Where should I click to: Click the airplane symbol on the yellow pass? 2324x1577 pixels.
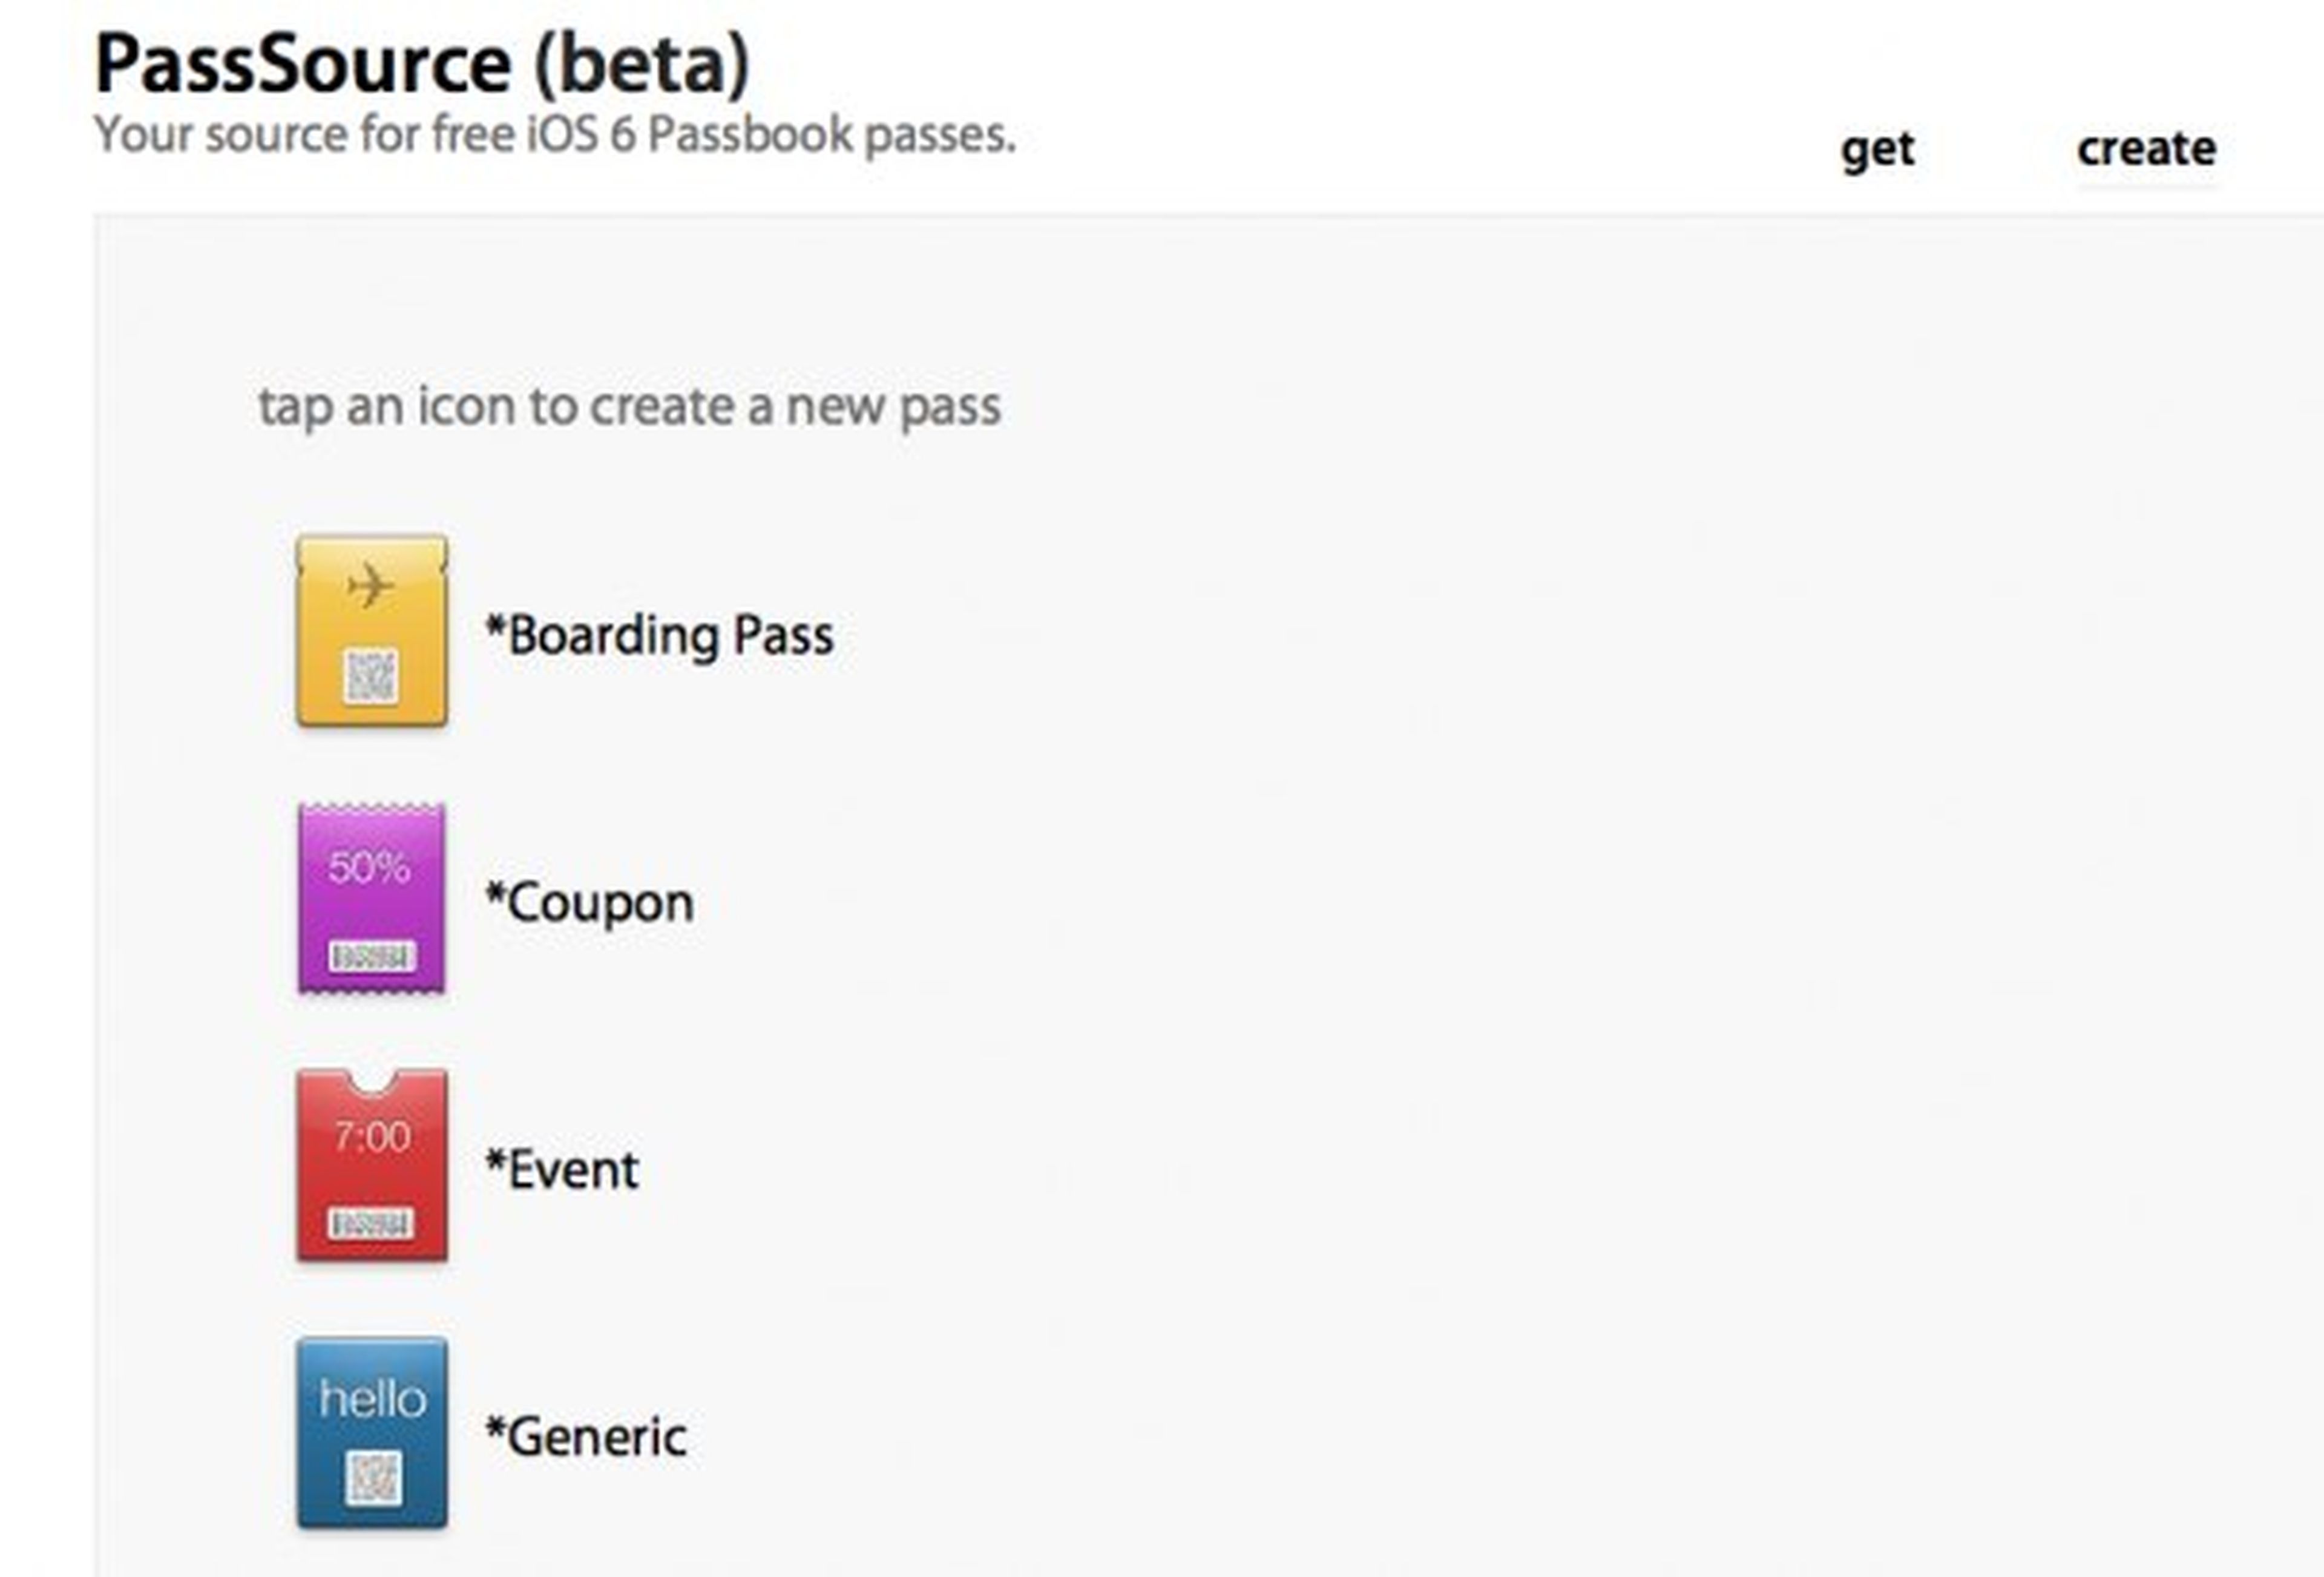(x=371, y=584)
